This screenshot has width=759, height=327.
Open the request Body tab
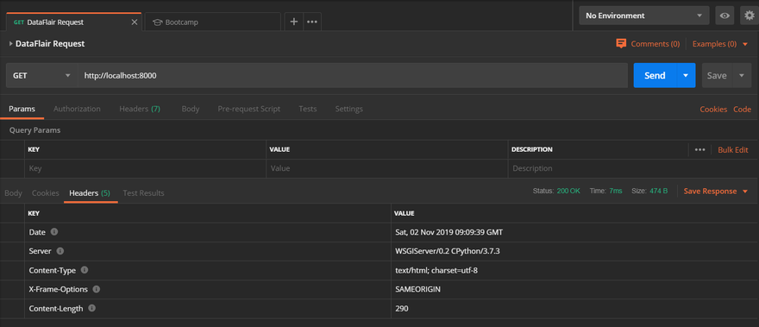tap(191, 109)
